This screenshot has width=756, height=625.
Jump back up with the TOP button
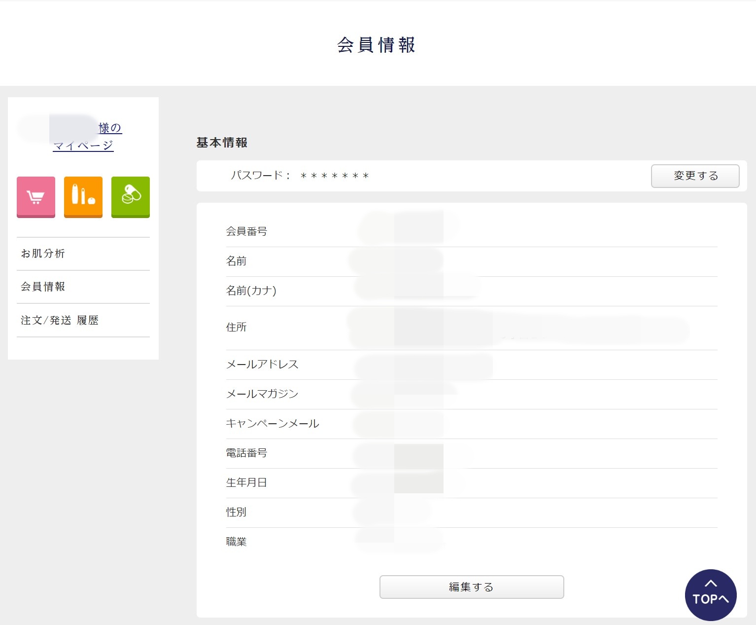coord(710,595)
